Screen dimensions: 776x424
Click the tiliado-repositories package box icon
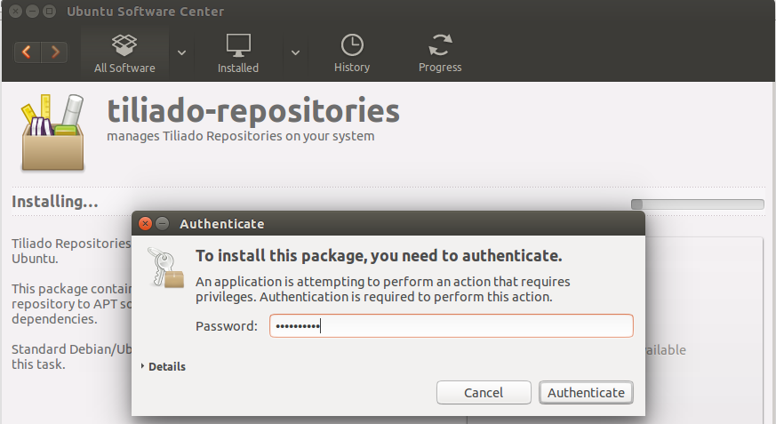tap(52, 132)
